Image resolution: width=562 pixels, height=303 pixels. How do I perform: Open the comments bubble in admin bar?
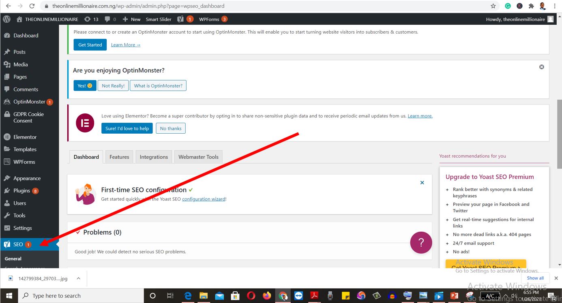pyautogui.click(x=110, y=19)
